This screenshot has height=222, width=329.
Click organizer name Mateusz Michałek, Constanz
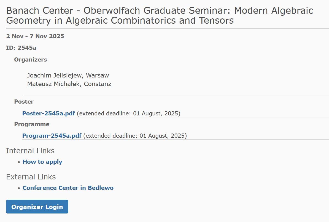69,84
